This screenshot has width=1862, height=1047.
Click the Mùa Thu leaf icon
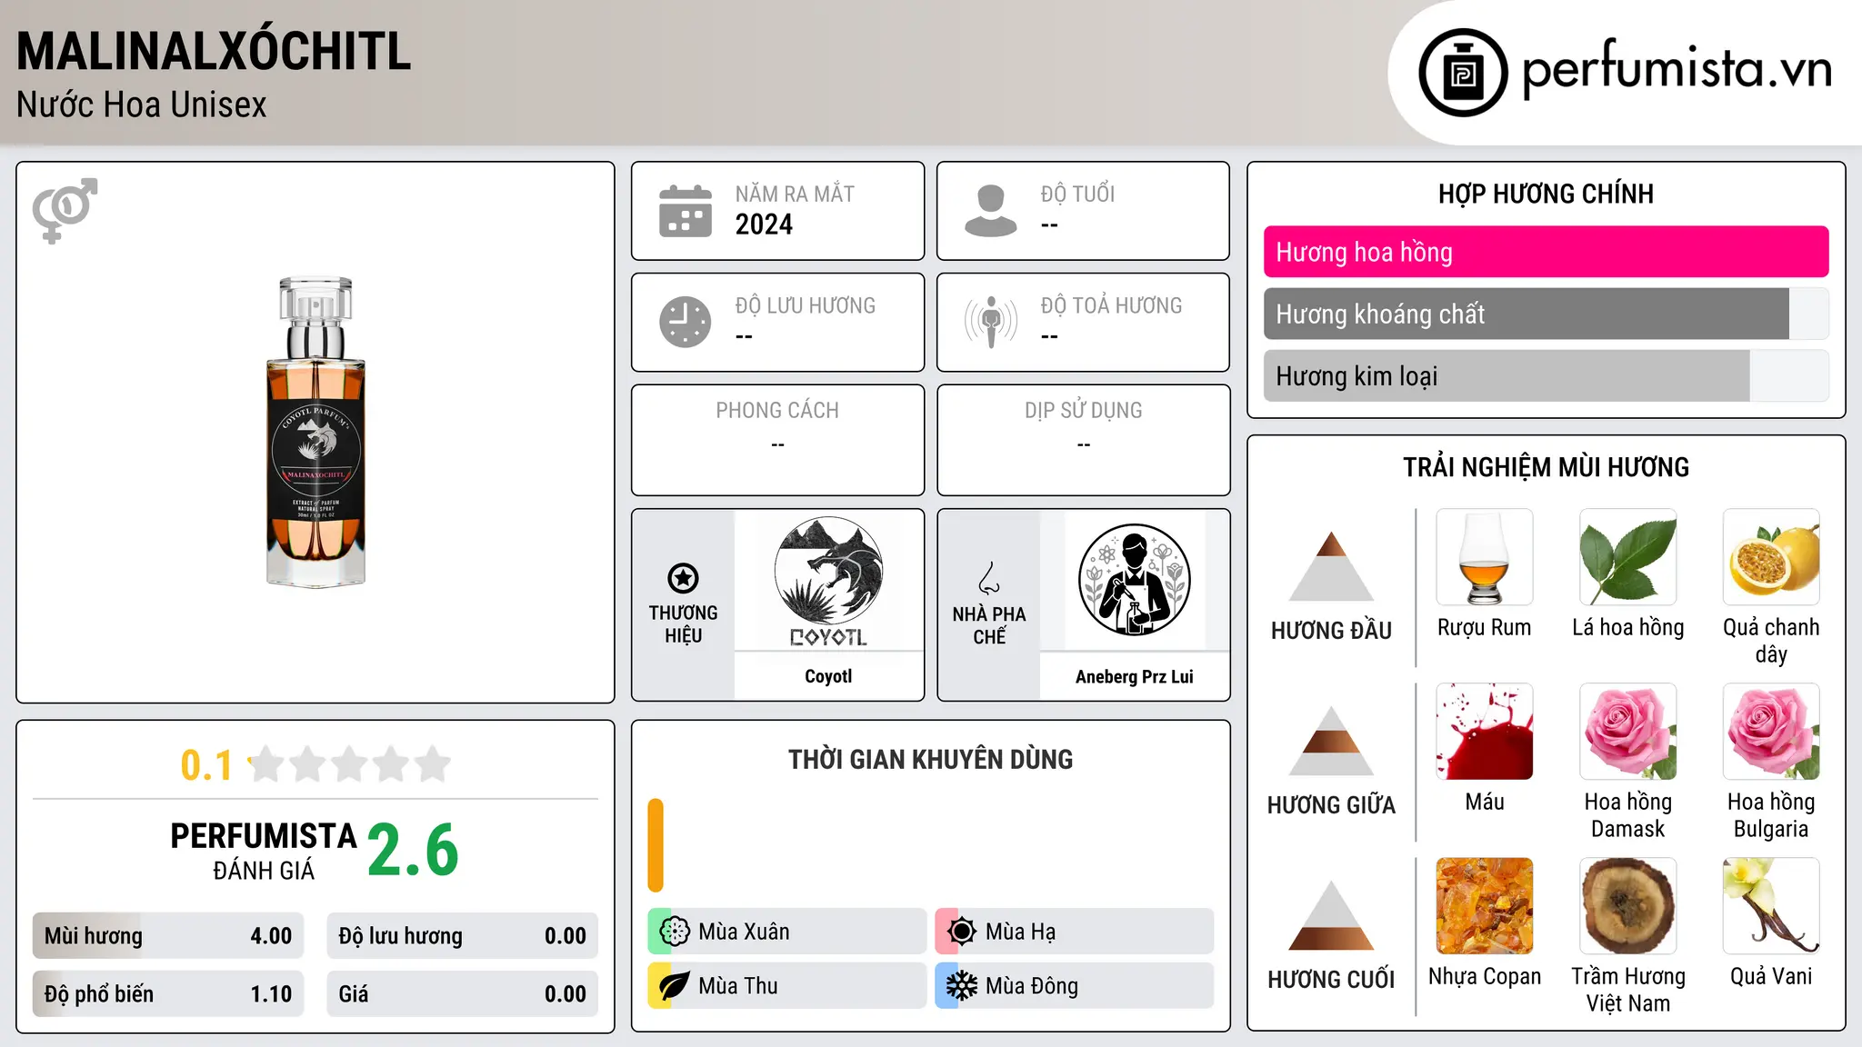[x=675, y=986]
